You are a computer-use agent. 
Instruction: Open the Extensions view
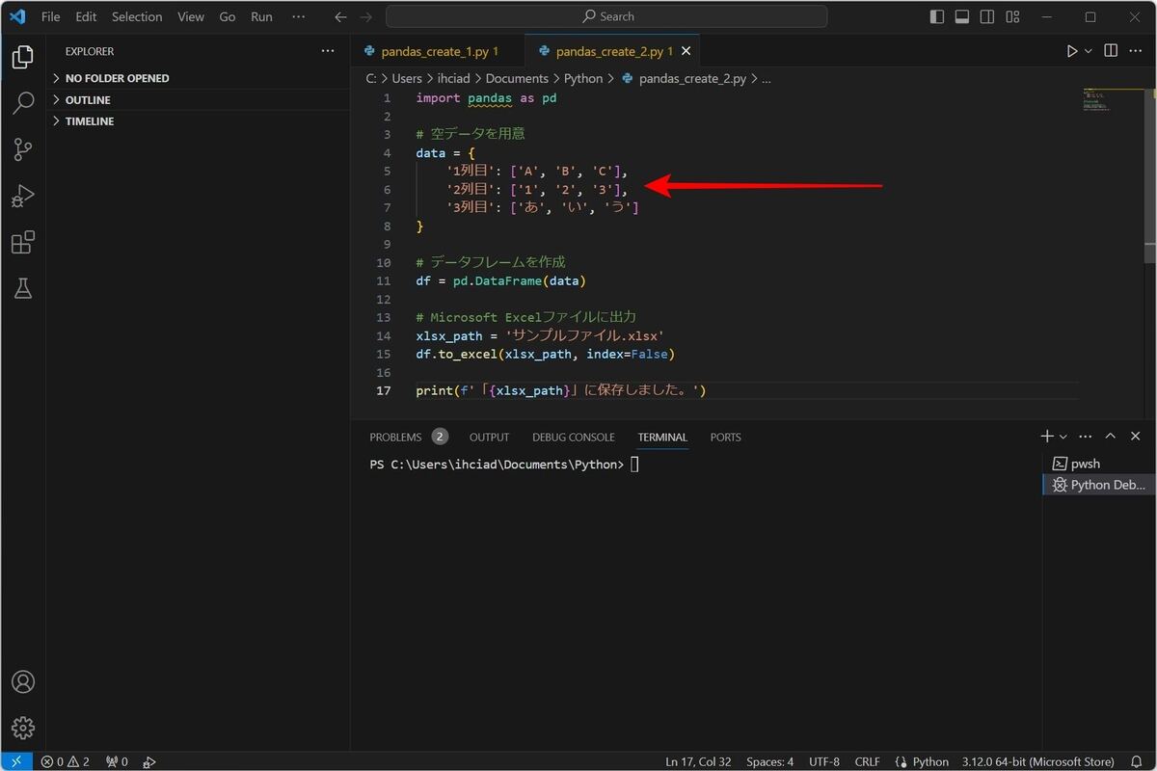23,242
